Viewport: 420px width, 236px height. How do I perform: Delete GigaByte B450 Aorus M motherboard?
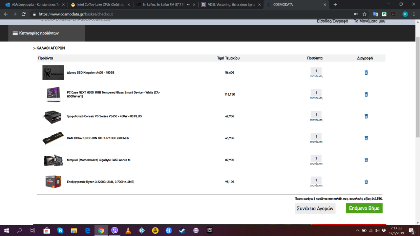click(366, 160)
